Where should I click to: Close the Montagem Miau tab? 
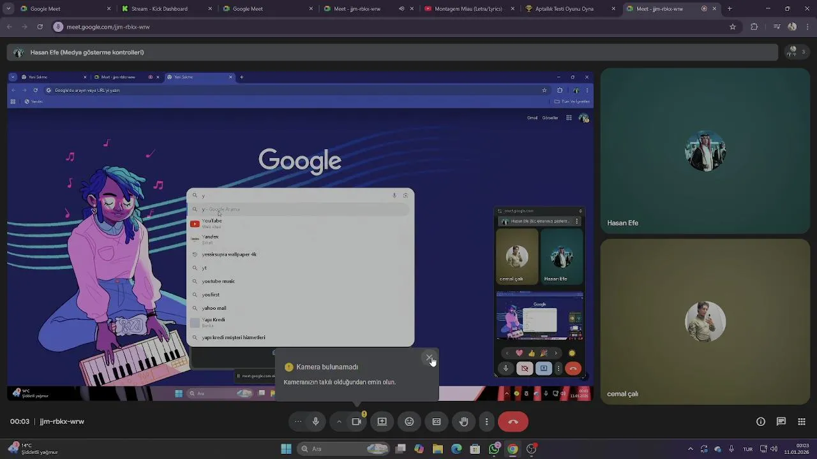coord(513,9)
